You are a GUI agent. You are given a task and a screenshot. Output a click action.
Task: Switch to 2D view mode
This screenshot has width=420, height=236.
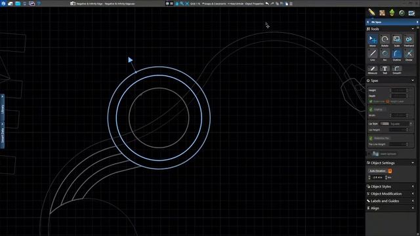[167, 3]
